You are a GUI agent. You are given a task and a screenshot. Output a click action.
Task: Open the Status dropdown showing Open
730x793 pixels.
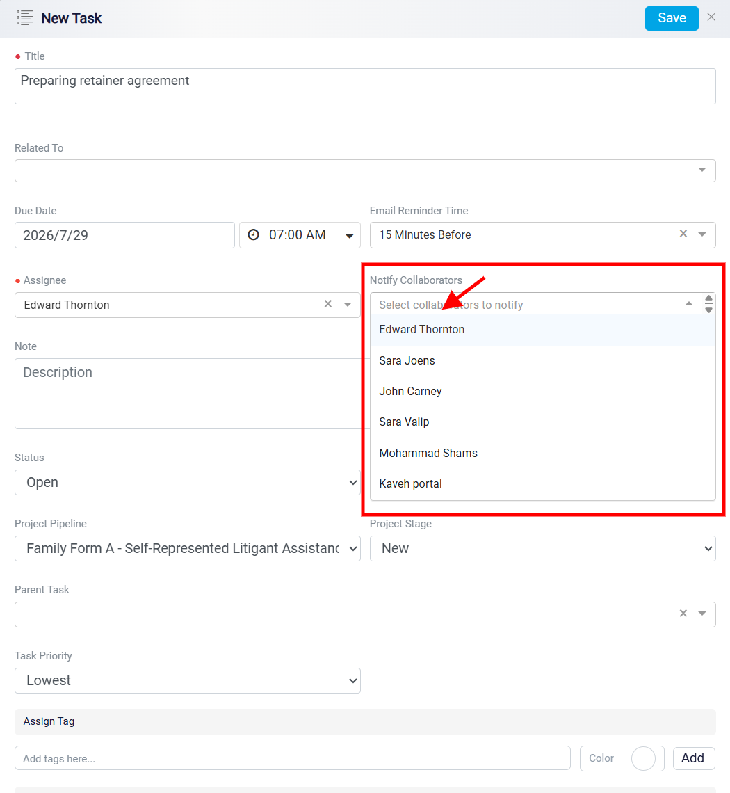188,483
